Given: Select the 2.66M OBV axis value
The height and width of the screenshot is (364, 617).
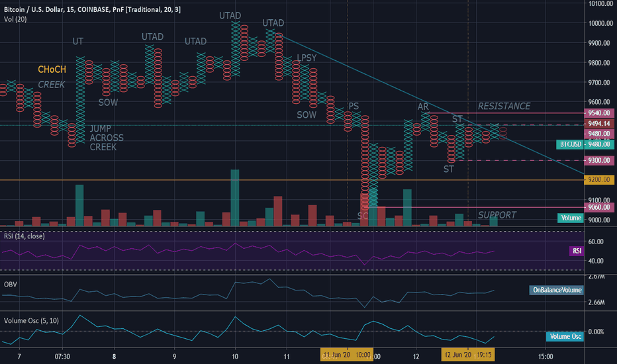Looking at the screenshot, I should (x=596, y=302).
